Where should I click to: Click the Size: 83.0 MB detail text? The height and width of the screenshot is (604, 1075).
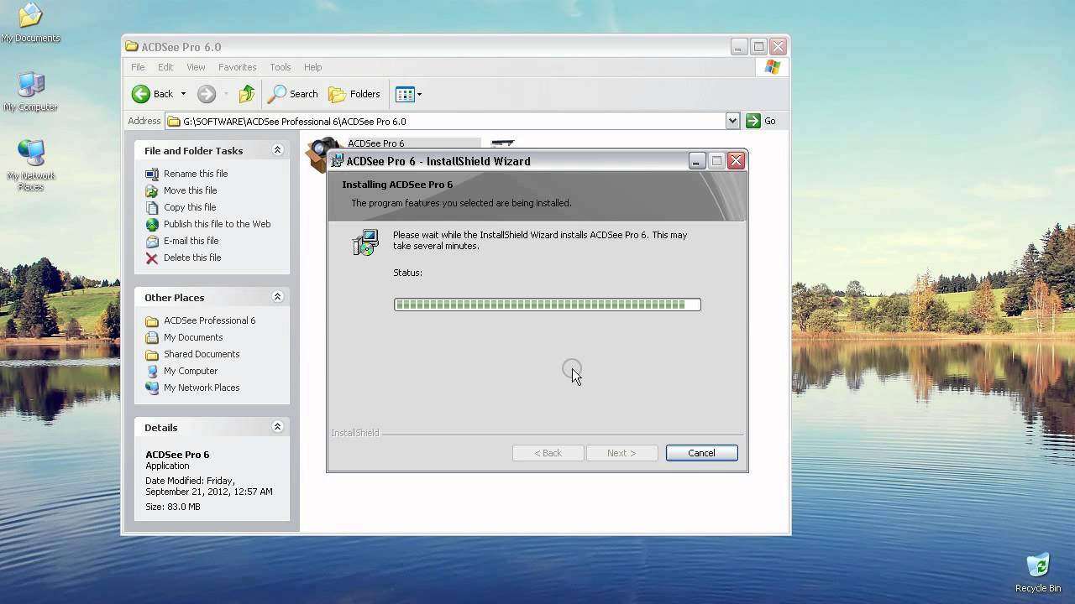pos(173,507)
